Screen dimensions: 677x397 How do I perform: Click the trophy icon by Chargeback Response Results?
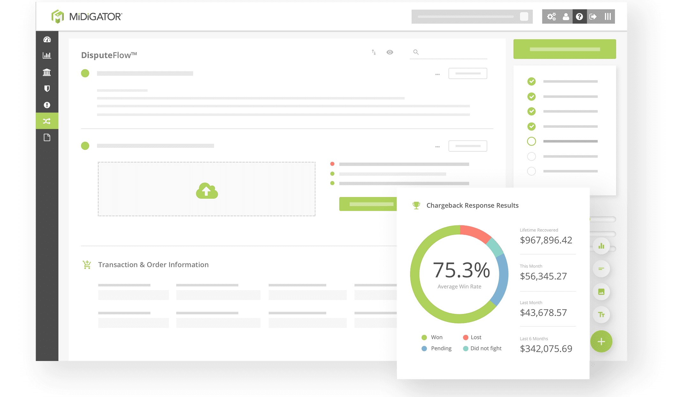click(416, 206)
